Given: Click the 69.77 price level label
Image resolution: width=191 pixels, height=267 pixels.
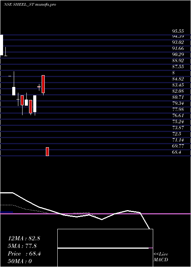Looking at the screenshot, I should click(178, 146).
